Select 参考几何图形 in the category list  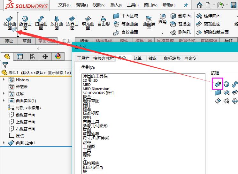[95, 126]
